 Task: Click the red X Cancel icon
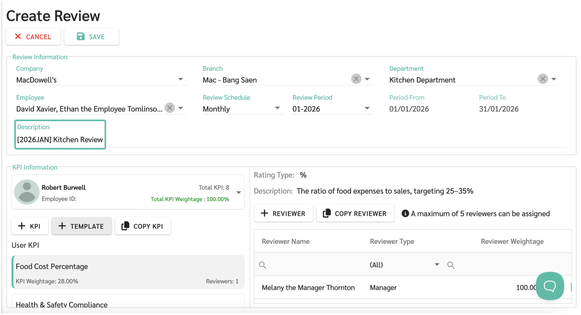[18, 36]
